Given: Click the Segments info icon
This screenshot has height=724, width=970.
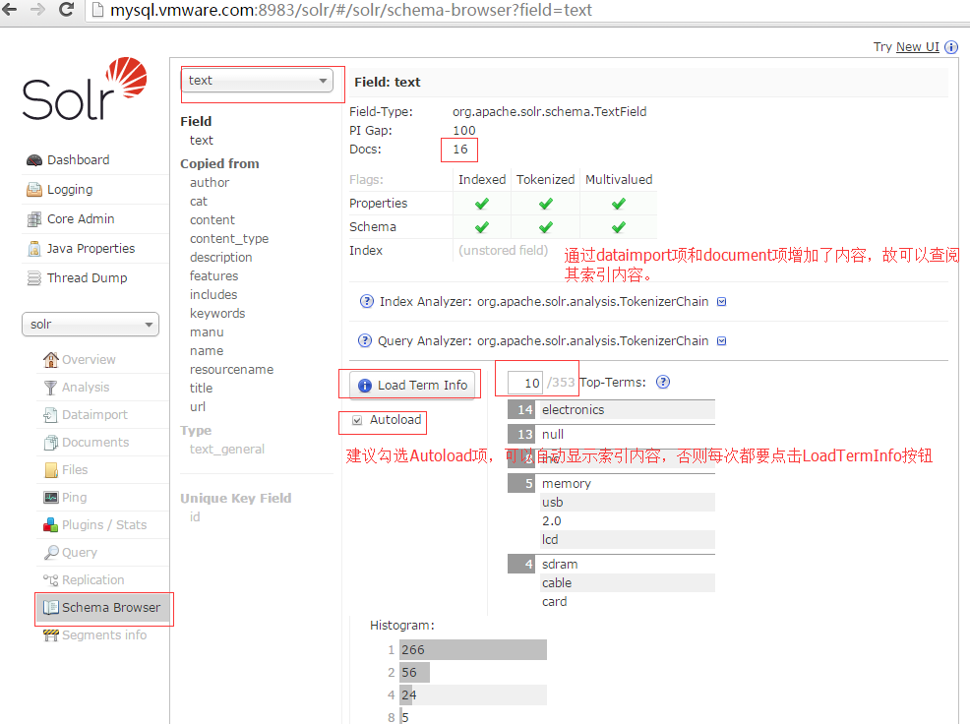Looking at the screenshot, I should tap(51, 635).
